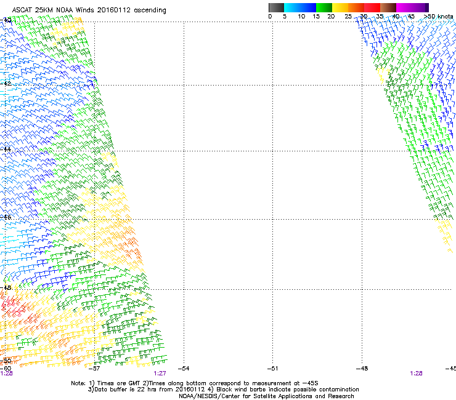
Task: Click the '1:28' time label near -45 longitude
Action: 416,374
